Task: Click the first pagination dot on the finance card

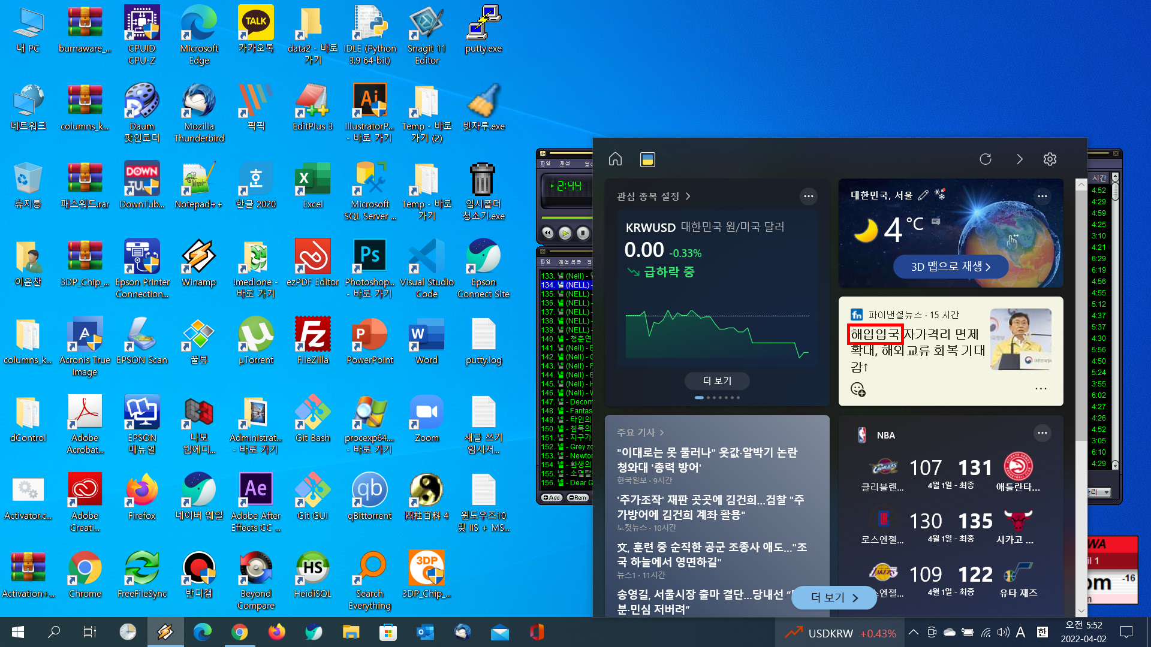Action: point(699,397)
